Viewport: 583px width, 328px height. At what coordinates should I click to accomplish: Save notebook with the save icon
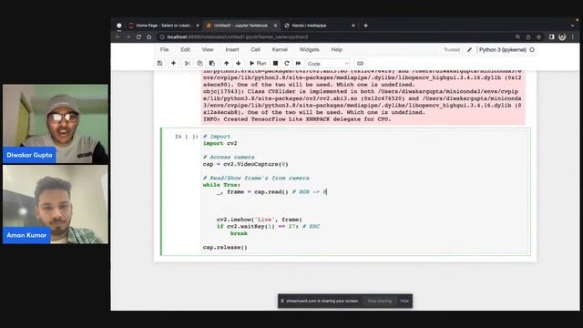point(160,64)
